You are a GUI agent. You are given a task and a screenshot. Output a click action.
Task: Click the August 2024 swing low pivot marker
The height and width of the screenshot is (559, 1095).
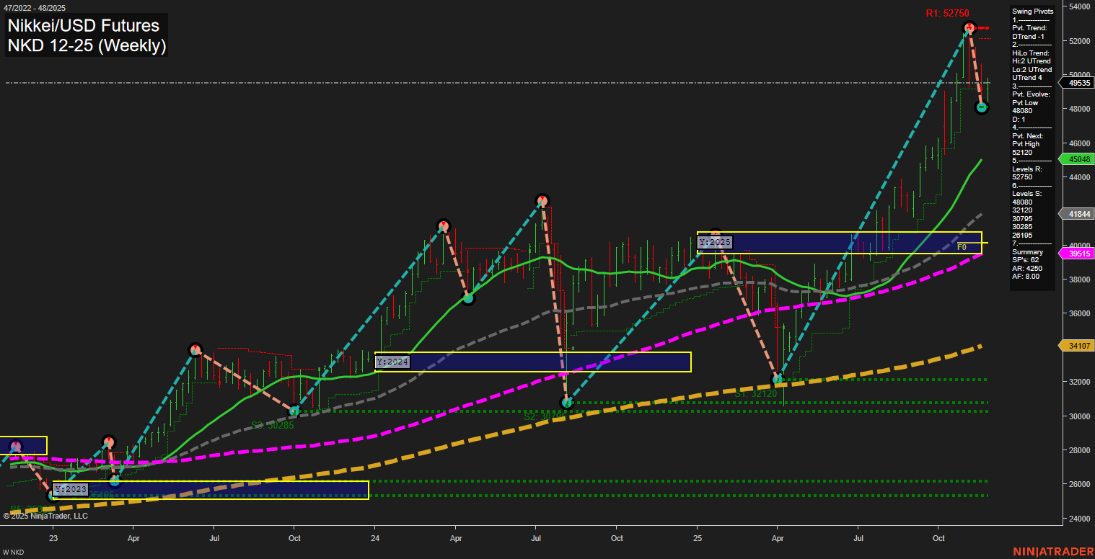pos(567,402)
